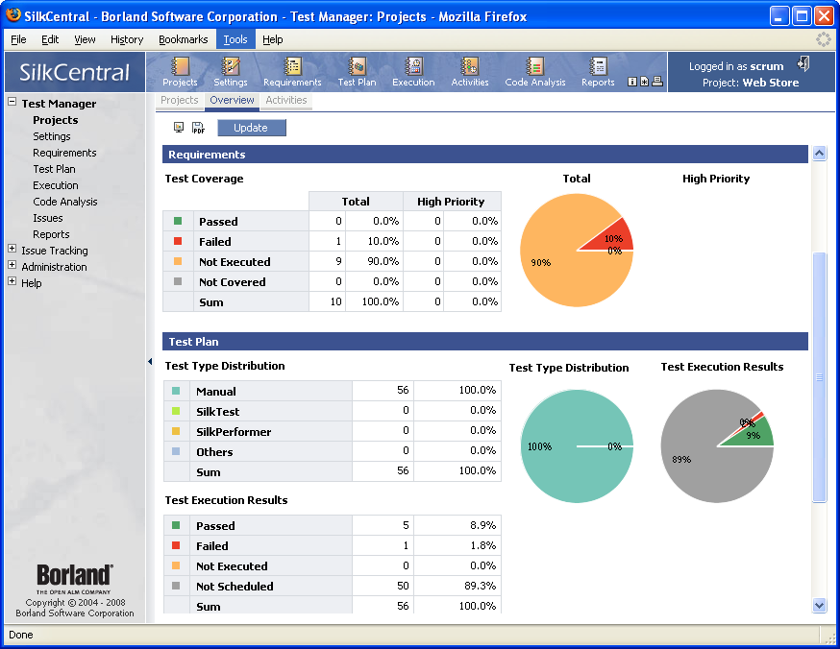This screenshot has height=649, width=840.
Task: Collapse the sidebar with the splitter arrow
Action: click(x=150, y=362)
